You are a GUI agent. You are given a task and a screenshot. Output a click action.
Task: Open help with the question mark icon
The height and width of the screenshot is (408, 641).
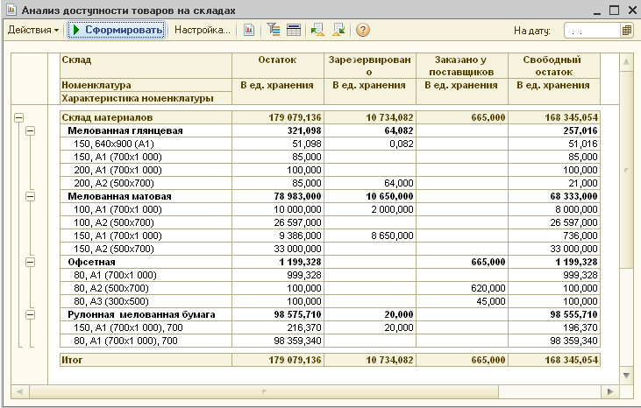click(x=363, y=30)
